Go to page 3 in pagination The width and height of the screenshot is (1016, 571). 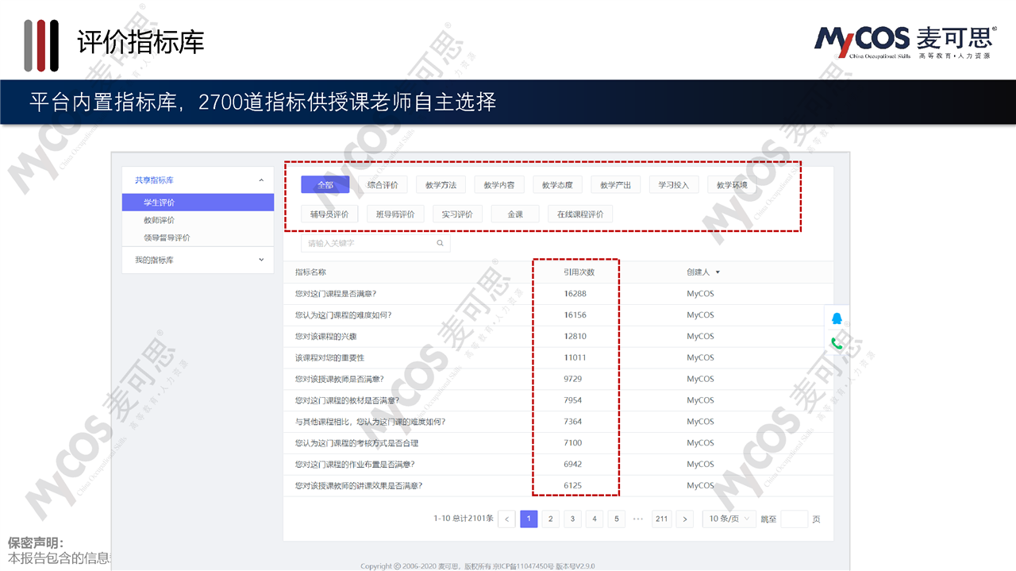pos(572,519)
